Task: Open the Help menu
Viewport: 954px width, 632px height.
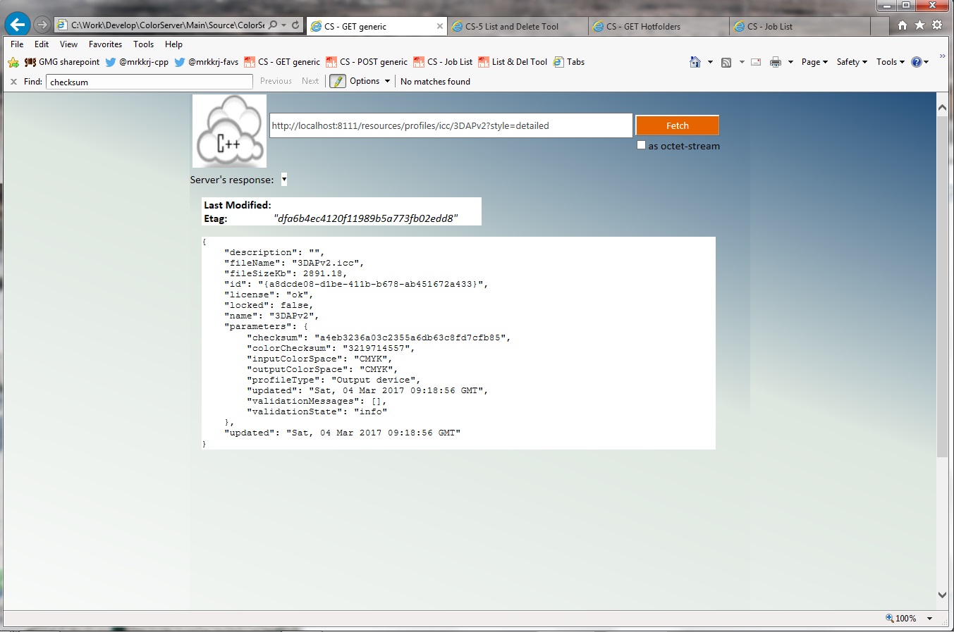Action: (173, 44)
